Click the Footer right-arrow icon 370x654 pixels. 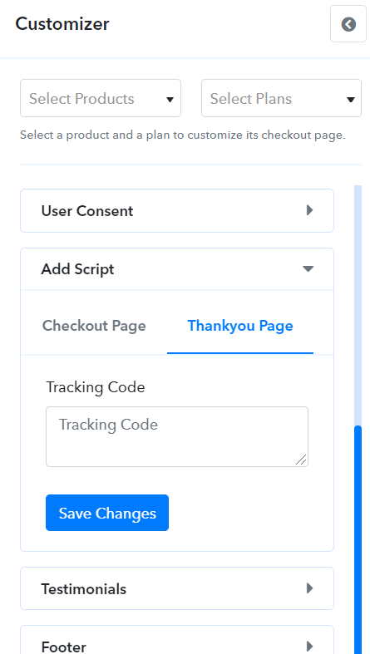(x=309, y=646)
